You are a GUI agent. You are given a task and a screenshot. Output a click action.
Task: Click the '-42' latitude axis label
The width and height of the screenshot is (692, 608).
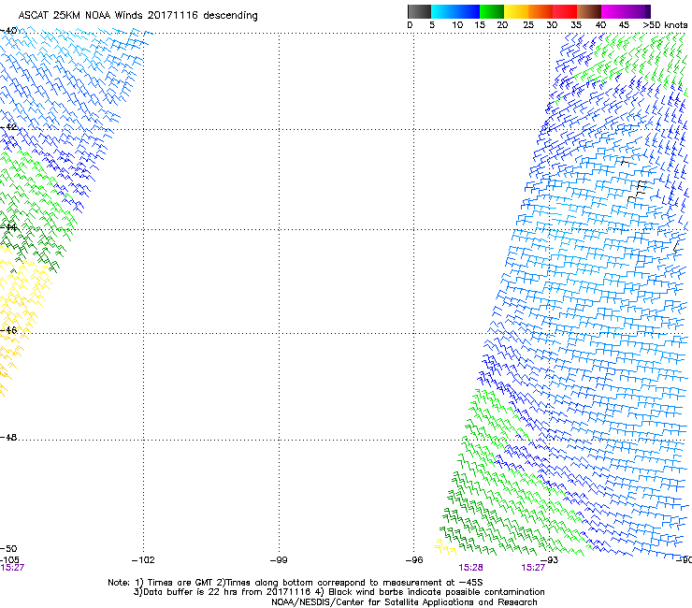click(8, 127)
